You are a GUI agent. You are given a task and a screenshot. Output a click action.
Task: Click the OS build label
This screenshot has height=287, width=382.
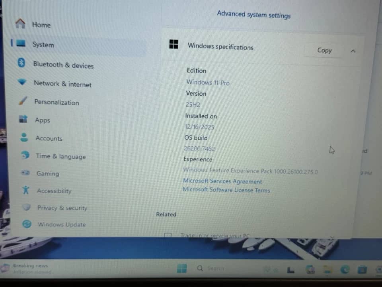196,138
